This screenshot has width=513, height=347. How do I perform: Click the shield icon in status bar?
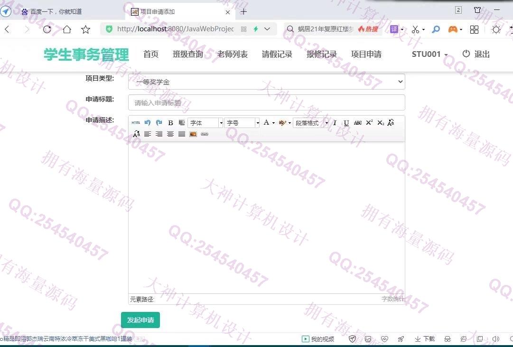352,339
